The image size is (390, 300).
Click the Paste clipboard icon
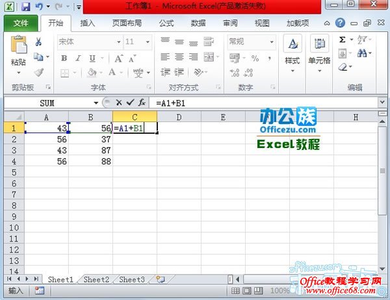(x=19, y=45)
